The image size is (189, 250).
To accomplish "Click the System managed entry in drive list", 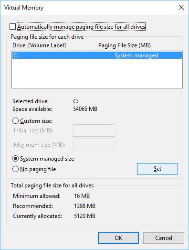I will coord(136,55).
